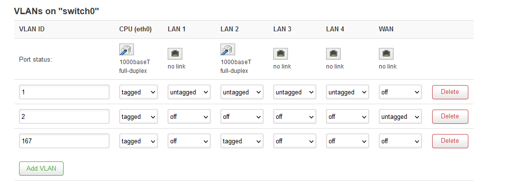This screenshot has height=181, width=505.
Task: Click the LAN 1 port status icon
Action: pyautogui.click(x=175, y=53)
